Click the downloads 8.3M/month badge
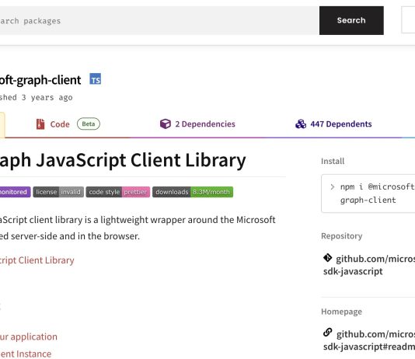The image size is (415, 359). point(193,192)
